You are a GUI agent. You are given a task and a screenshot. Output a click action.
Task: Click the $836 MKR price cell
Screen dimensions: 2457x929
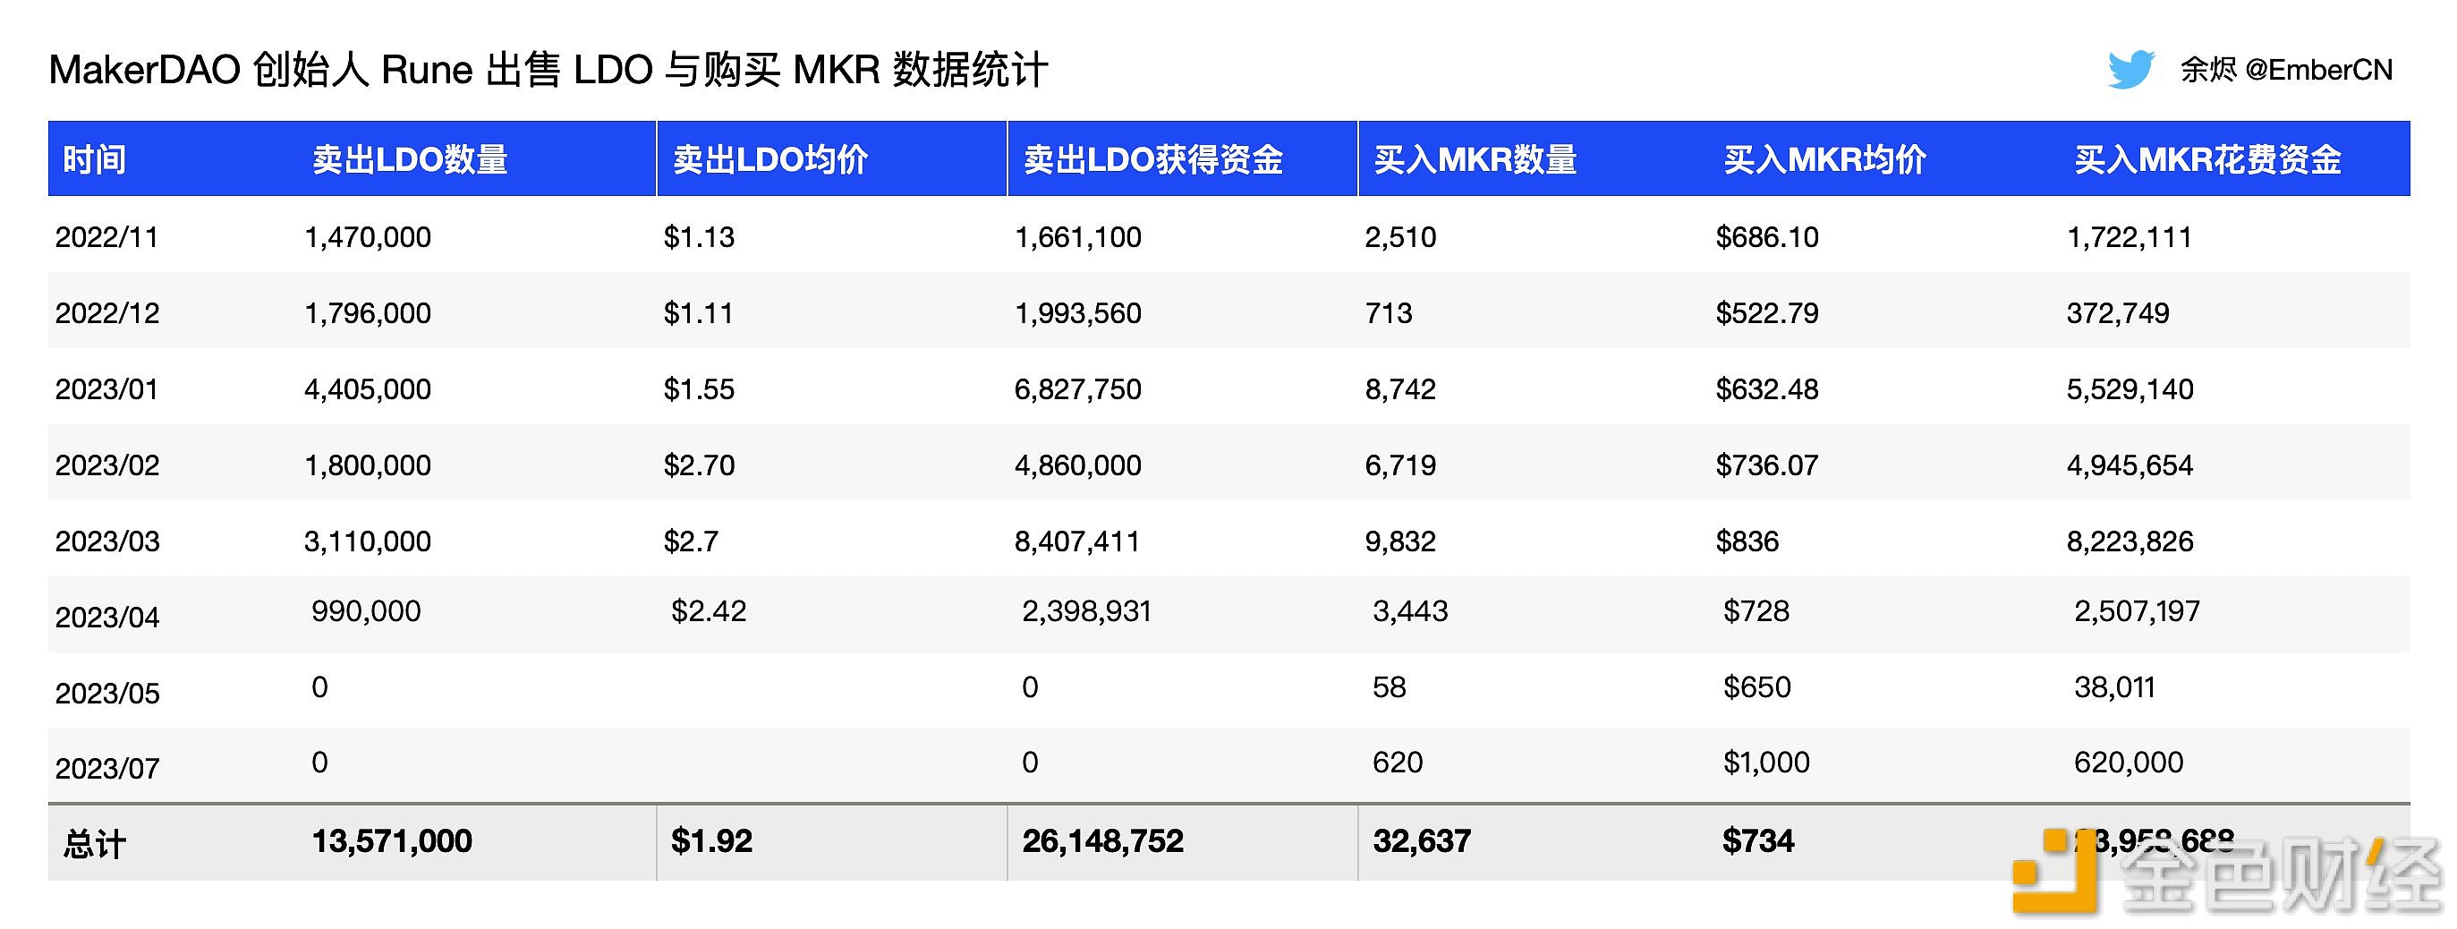point(1747,541)
